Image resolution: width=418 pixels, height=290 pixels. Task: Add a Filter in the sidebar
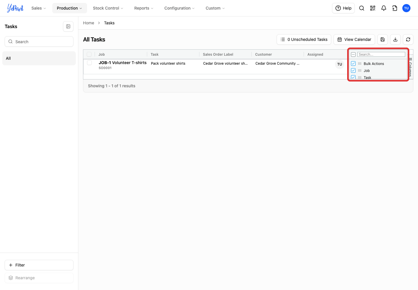coord(39,265)
